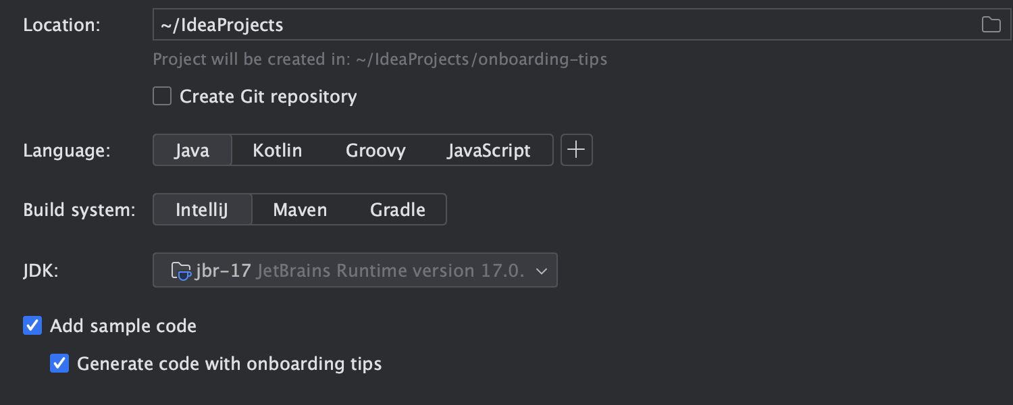The image size is (1013, 405).
Task: Disable Generate code with onboarding tips
Action: [59, 364]
